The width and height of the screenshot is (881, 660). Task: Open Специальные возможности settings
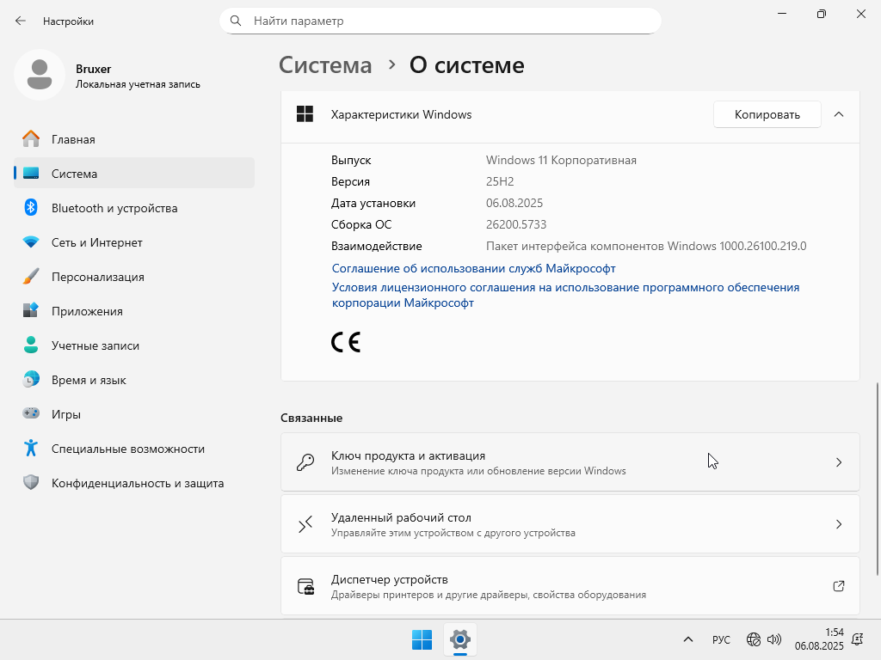pos(133,449)
